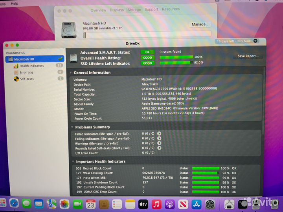This screenshot has height=212, width=283.
Task: Open the Help menu in menu bar
Action: click(x=15, y=4)
